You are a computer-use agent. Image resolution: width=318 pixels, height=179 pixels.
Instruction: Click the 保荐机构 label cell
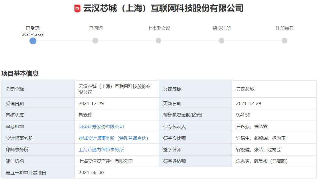(x=38, y=127)
